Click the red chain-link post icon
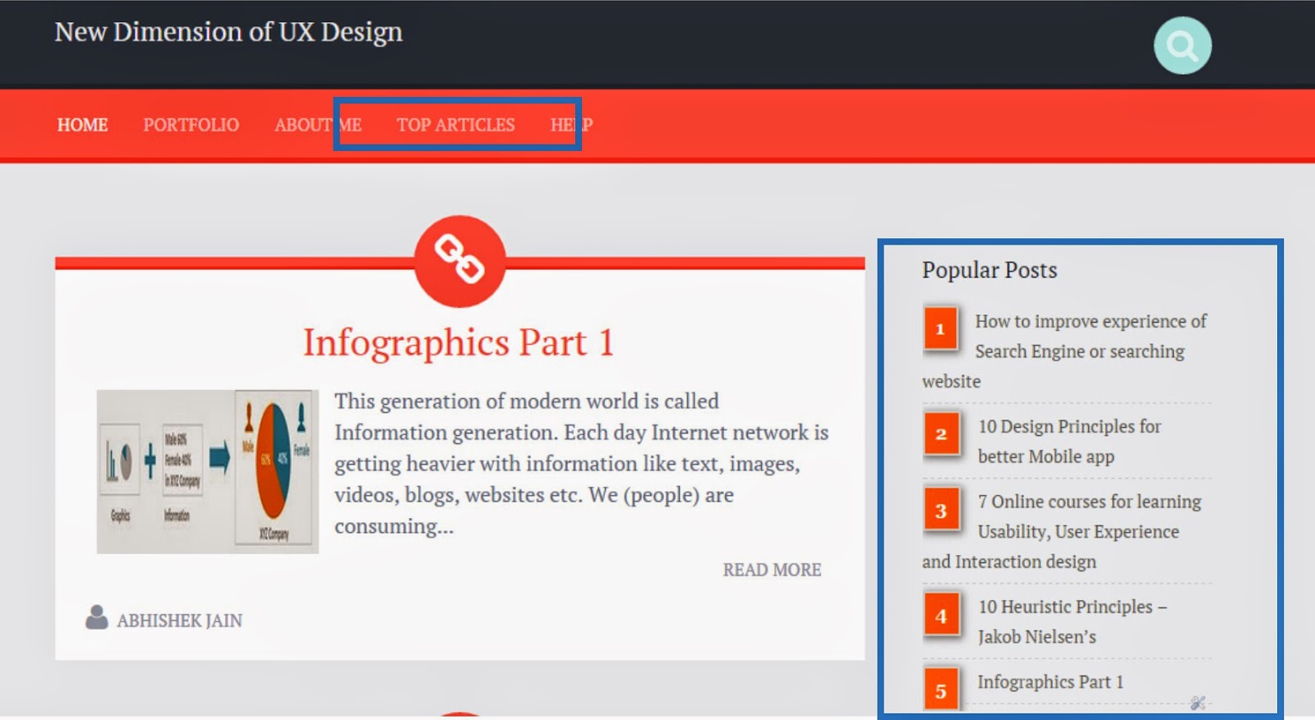The height and width of the screenshot is (720, 1315). click(459, 261)
